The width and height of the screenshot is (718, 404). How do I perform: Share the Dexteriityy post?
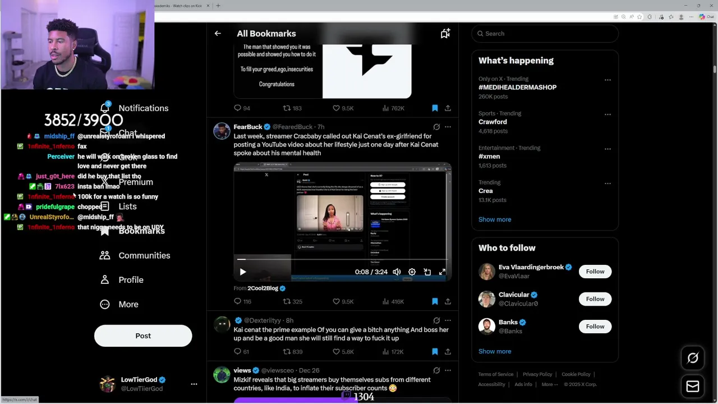coord(448,352)
